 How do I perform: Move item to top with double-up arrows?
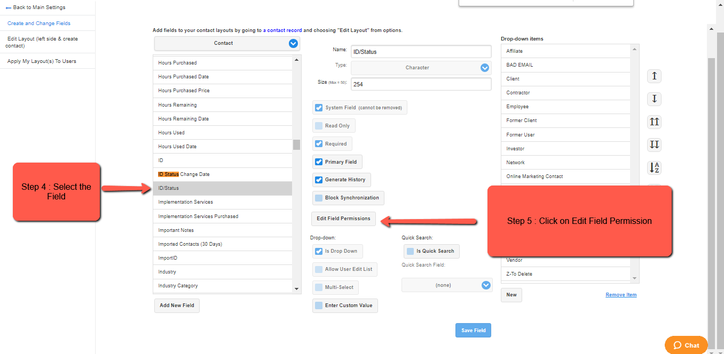(654, 122)
